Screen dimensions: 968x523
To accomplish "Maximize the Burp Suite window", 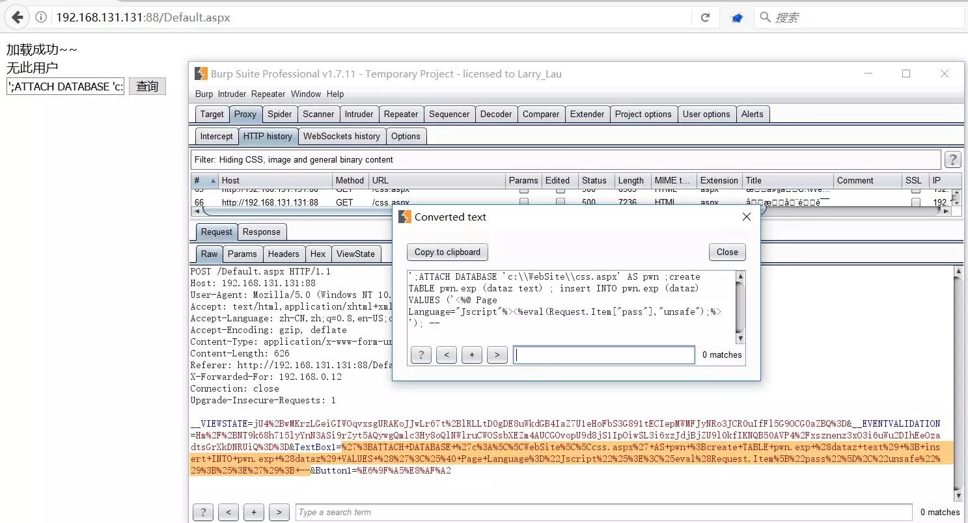I will click(906, 74).
